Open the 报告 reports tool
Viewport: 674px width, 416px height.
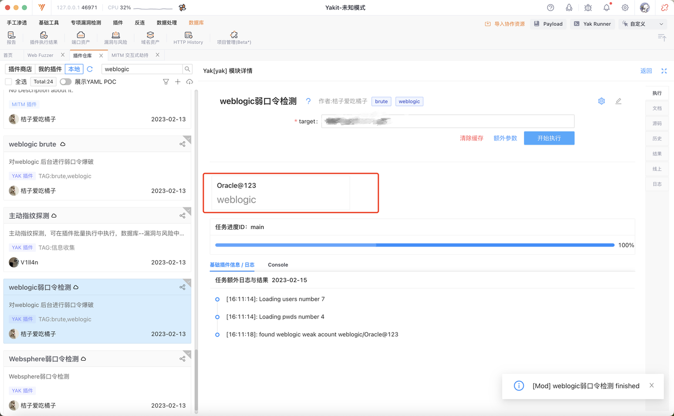point(11,38)
